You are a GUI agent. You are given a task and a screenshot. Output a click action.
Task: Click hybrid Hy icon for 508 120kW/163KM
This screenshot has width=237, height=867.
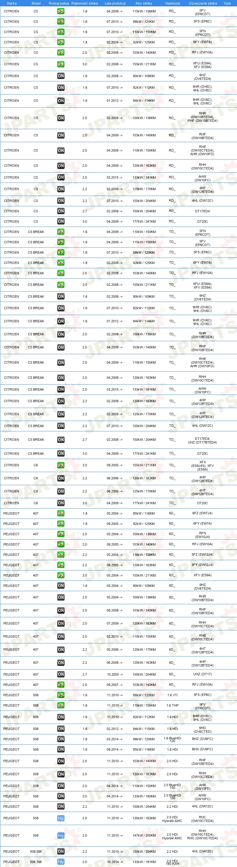click(61, 818)
